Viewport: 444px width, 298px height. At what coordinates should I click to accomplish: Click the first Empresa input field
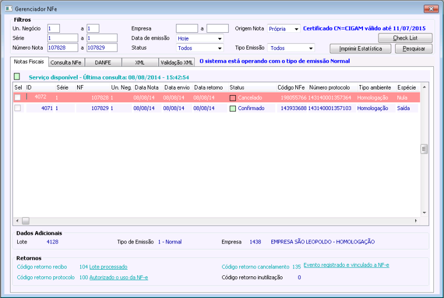[187, 28]
